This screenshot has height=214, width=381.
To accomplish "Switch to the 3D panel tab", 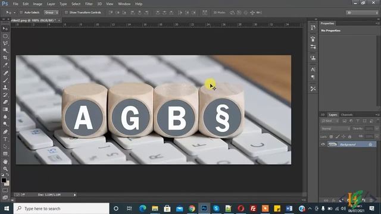I will click(x=323, y=115).
